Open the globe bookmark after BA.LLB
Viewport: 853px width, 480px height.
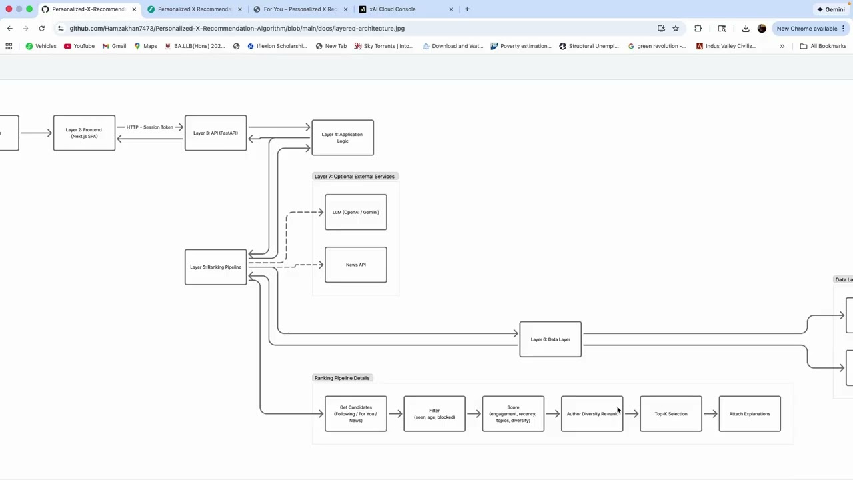tap(236, 46)
